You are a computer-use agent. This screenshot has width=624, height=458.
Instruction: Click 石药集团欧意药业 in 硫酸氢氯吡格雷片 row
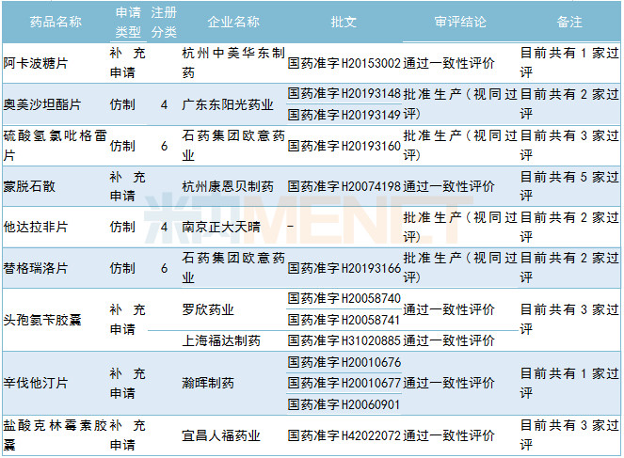tap(233, 146)
